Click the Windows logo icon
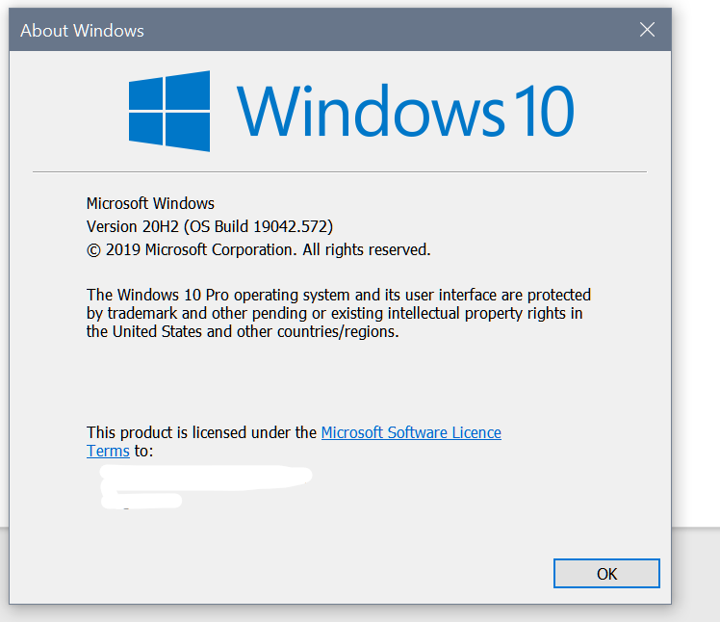Image resolution: width=720 pixels, height=622 pixels. (169, 111)
